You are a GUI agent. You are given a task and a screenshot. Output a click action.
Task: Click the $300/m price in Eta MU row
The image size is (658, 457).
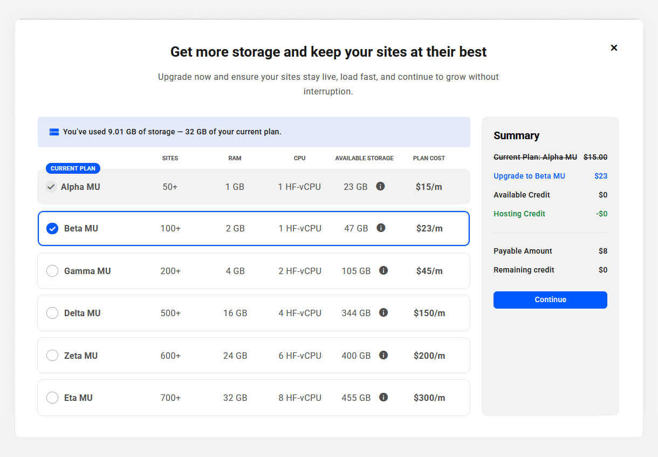coord(429,398)
